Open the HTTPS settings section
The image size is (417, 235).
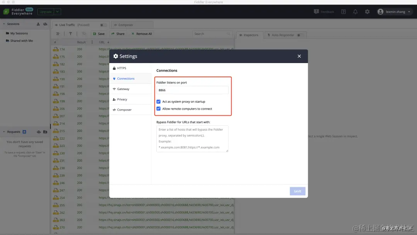click(131, 68)
